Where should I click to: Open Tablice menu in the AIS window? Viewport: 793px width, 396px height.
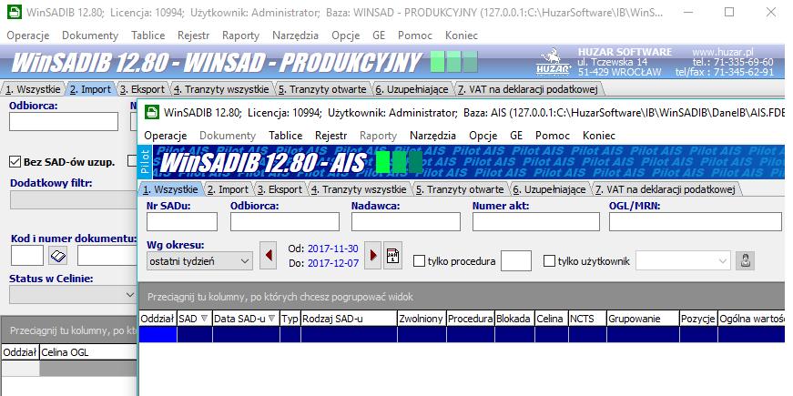pyautogui.click(x=285, y=136)
